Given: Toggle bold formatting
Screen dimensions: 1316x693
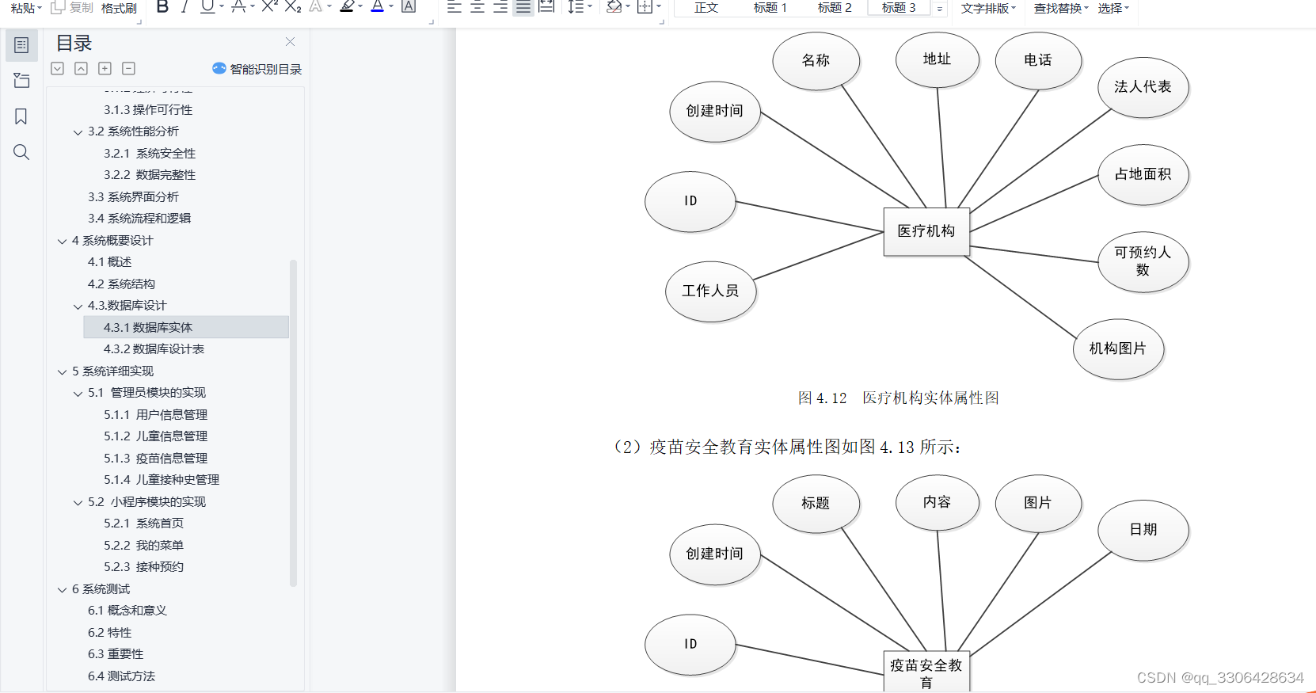Looking at the screenshot, I should (162, 7).
